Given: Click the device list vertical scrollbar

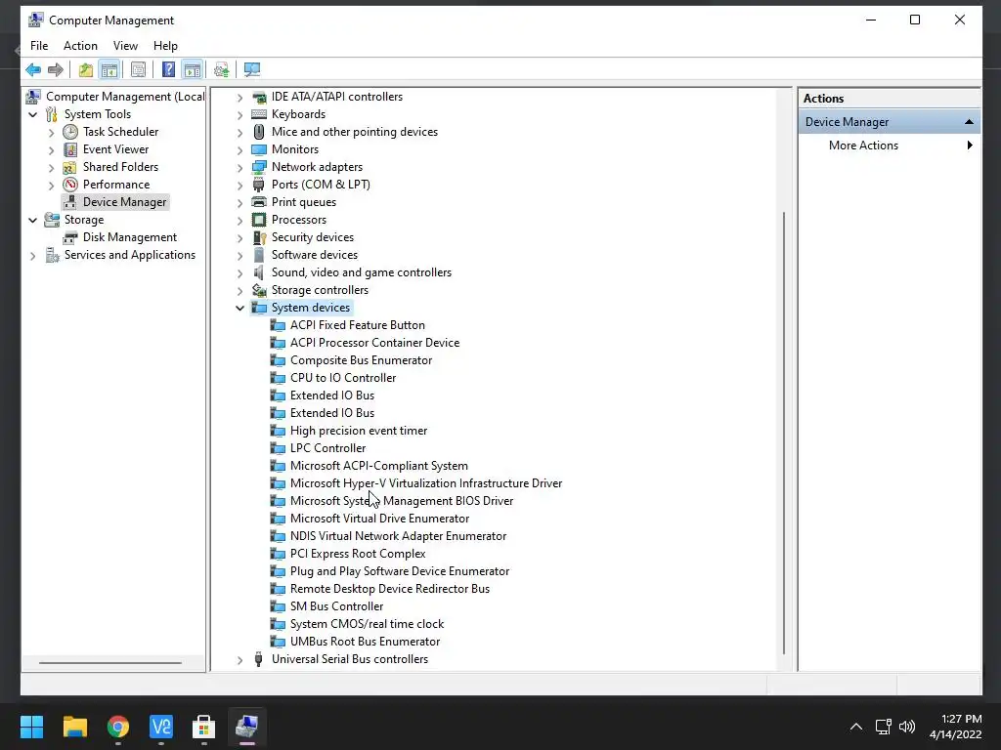Looking at the screenshot, I should point(784,433).
